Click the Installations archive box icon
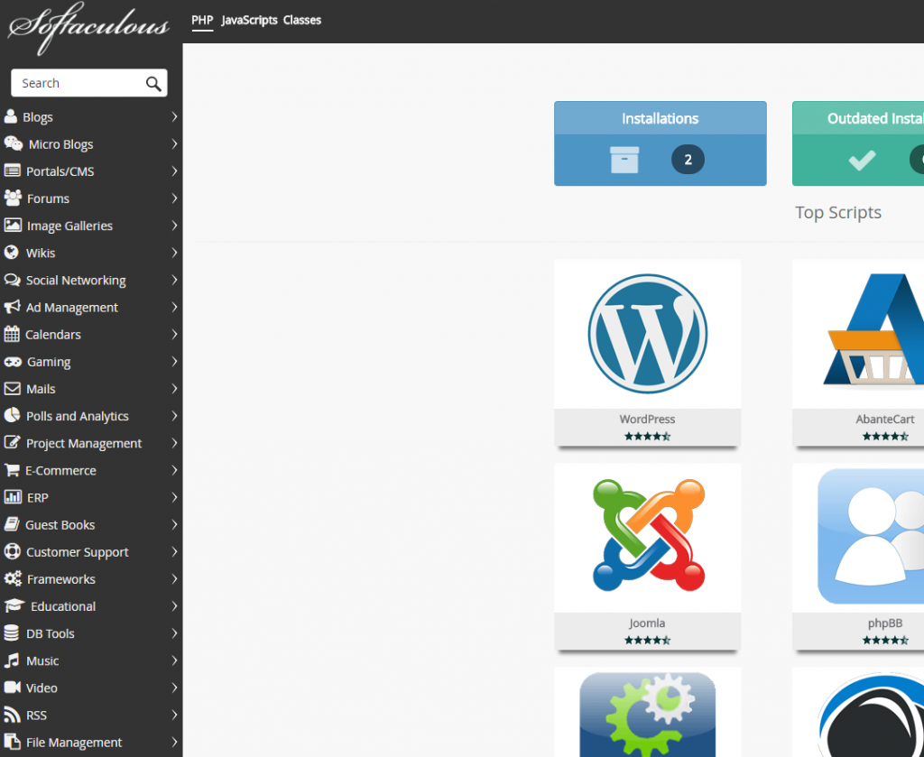Viewport: 924px width, 757px height. coord(624,160)
